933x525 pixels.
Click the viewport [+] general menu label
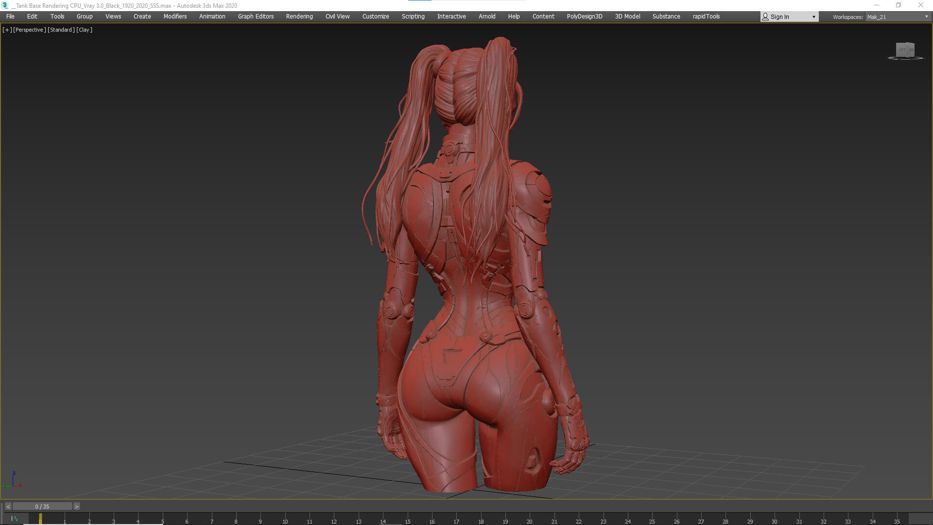coord(7,30)
